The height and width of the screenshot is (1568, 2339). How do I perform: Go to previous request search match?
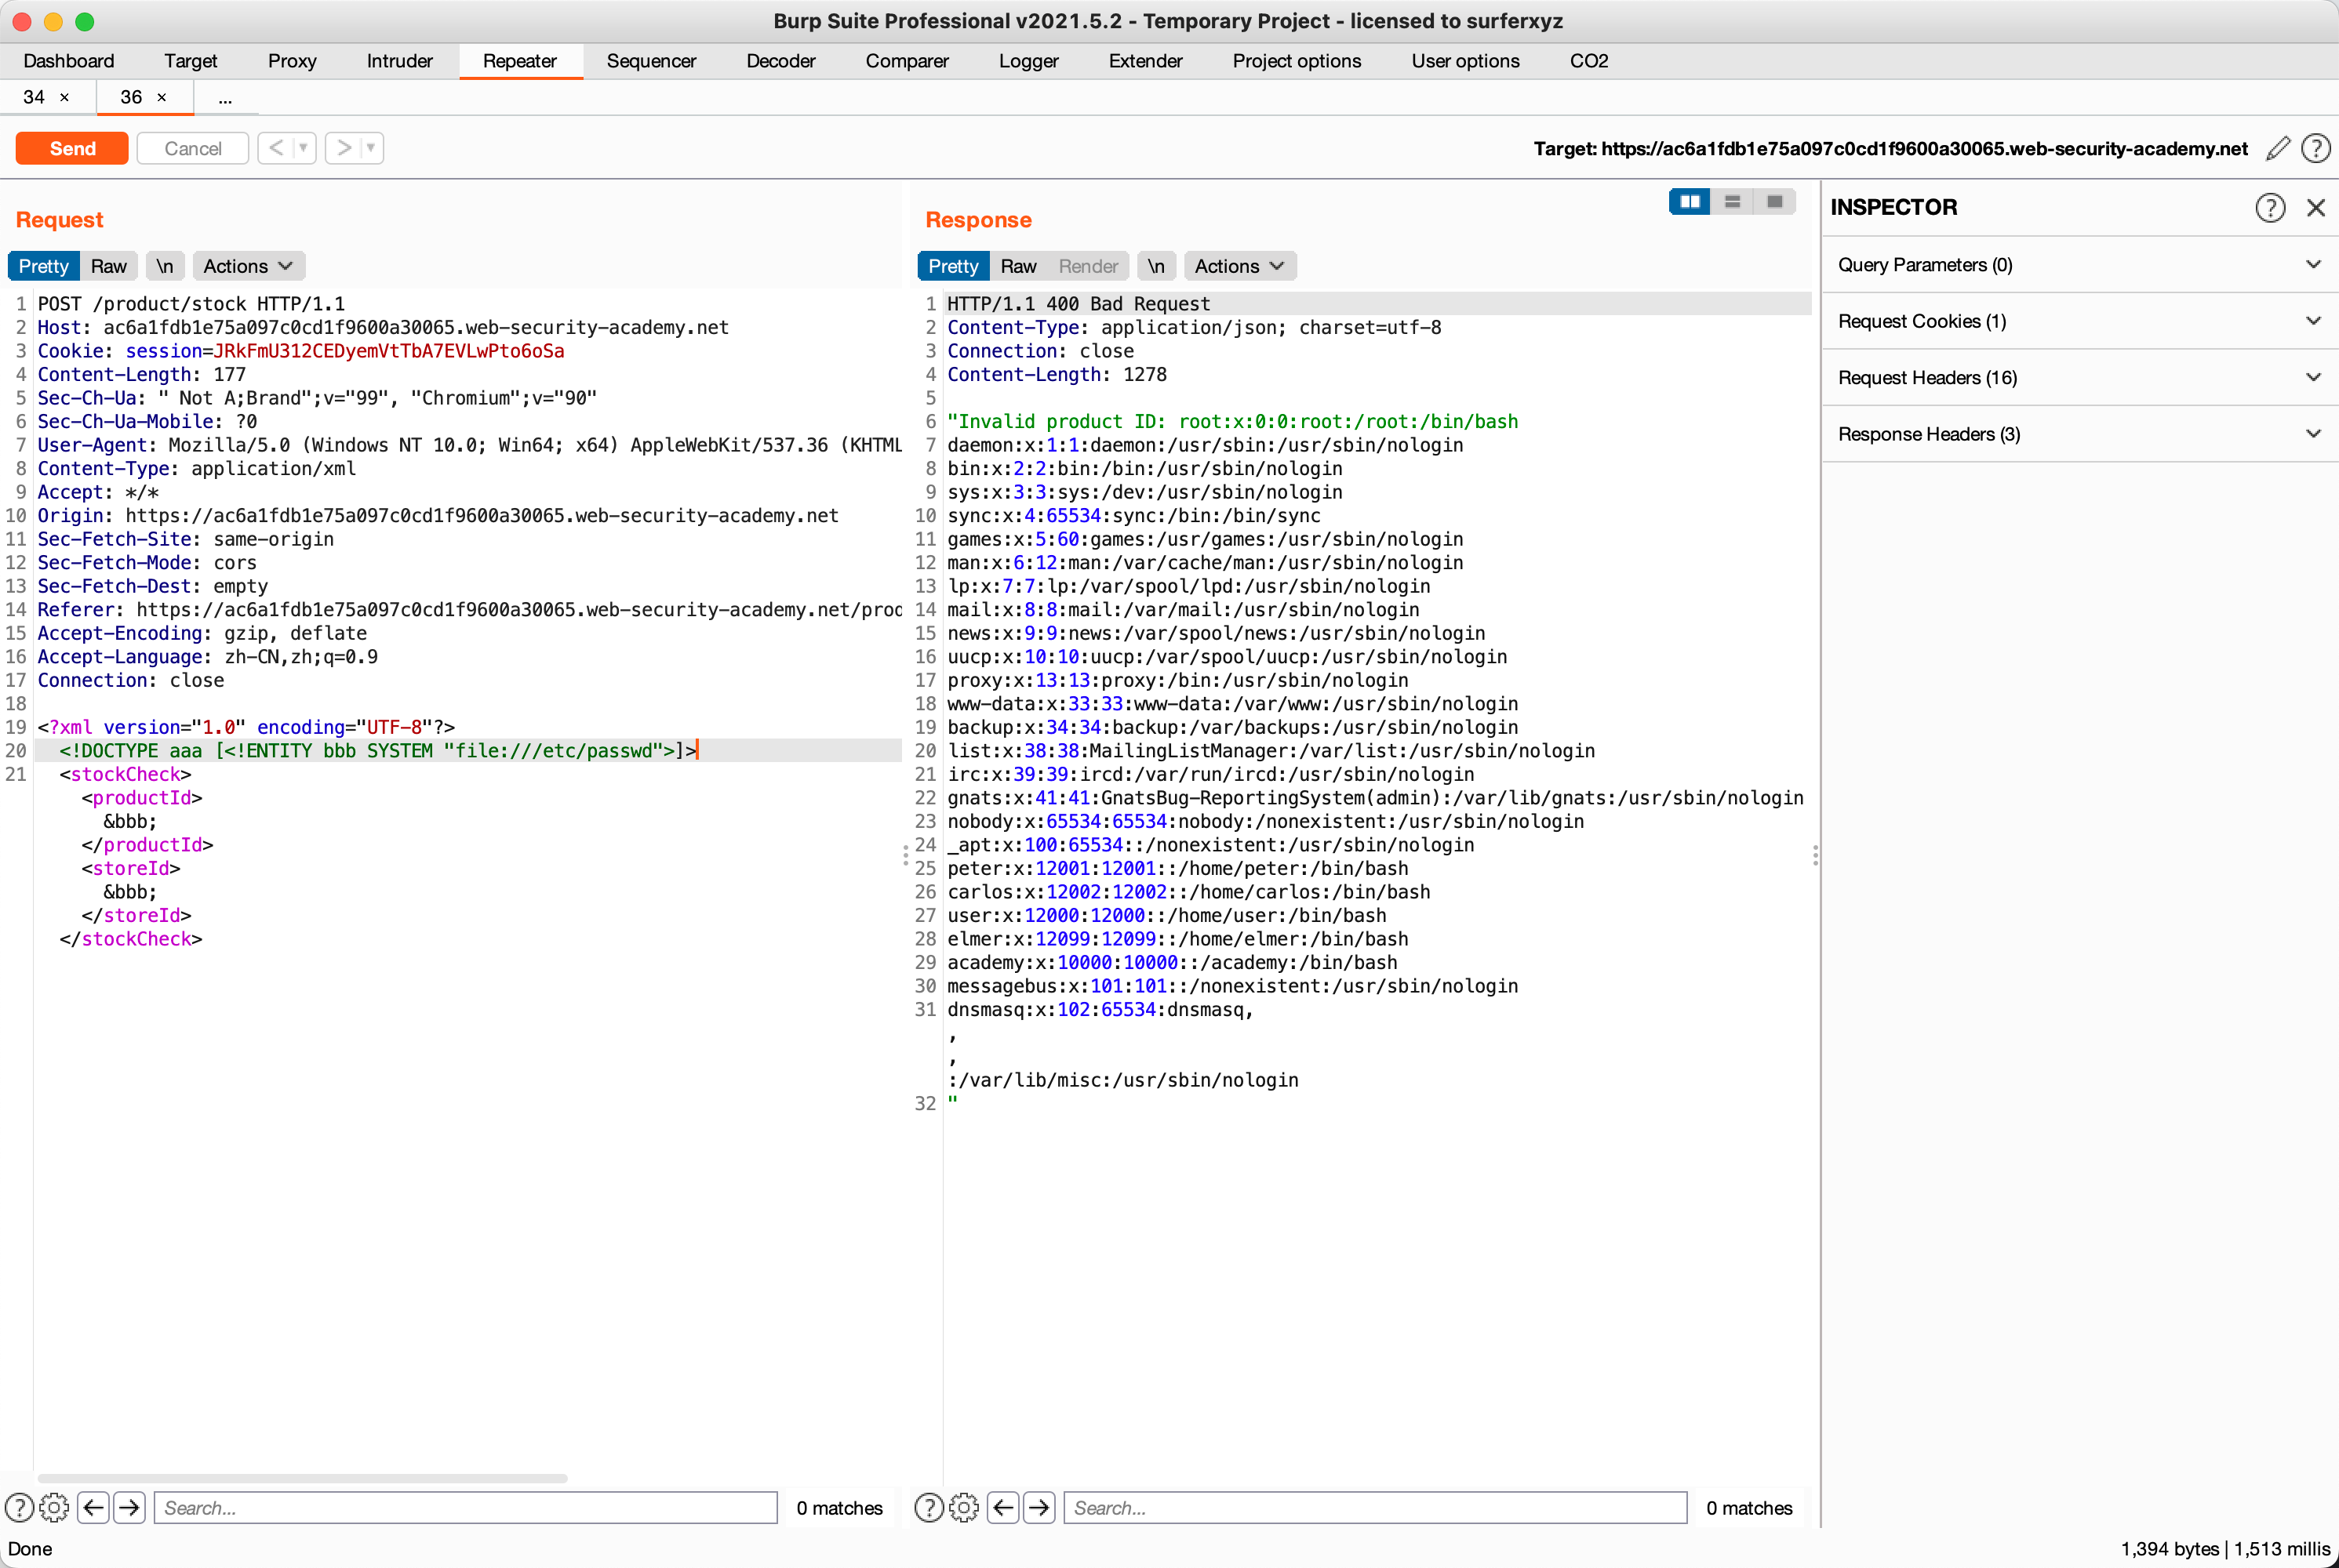(x=94, y=1508)
